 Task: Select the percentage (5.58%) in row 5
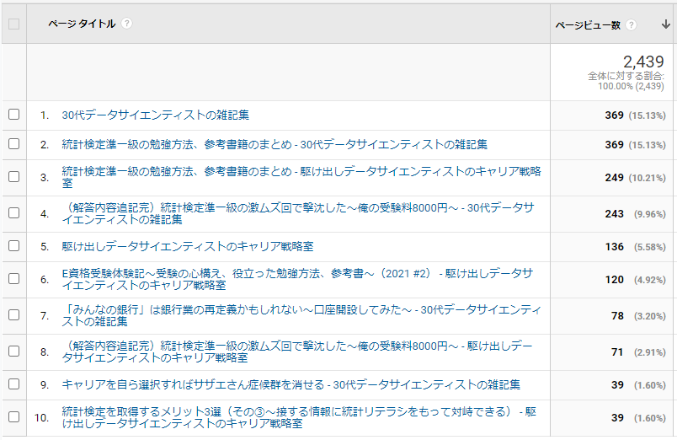pyautogui.click(x=650, y=247)
